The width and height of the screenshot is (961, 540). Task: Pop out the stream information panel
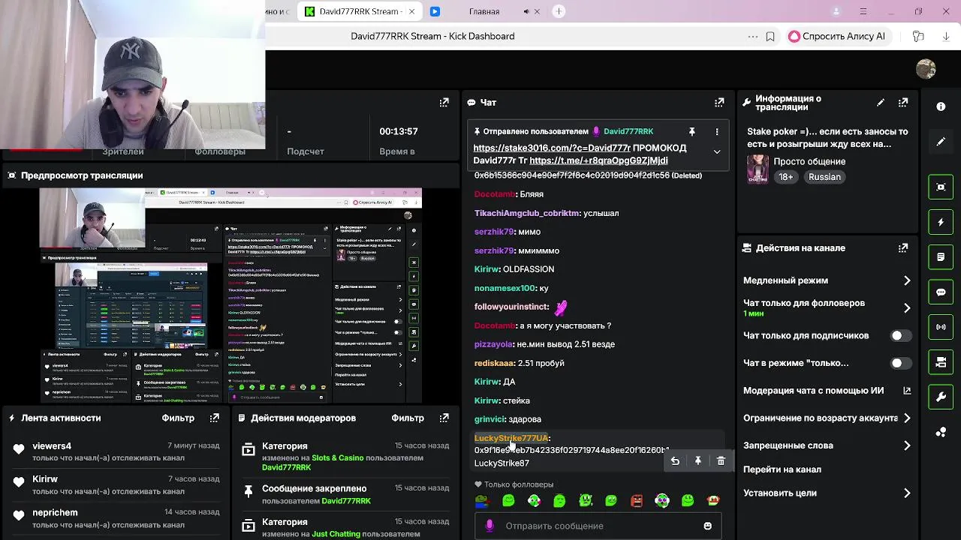[903, 103]
